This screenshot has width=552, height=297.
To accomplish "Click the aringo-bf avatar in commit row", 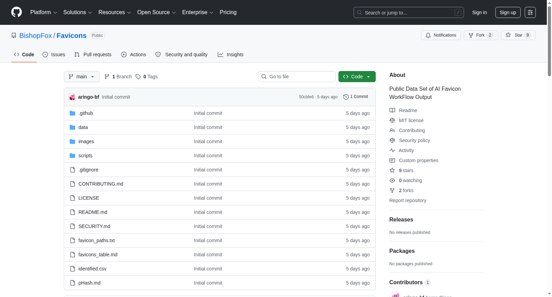I will pos(72,97).
